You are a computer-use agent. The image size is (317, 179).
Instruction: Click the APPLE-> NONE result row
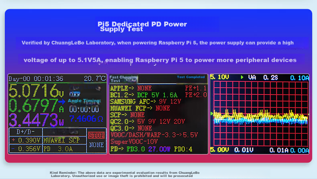tap(131, 88)
